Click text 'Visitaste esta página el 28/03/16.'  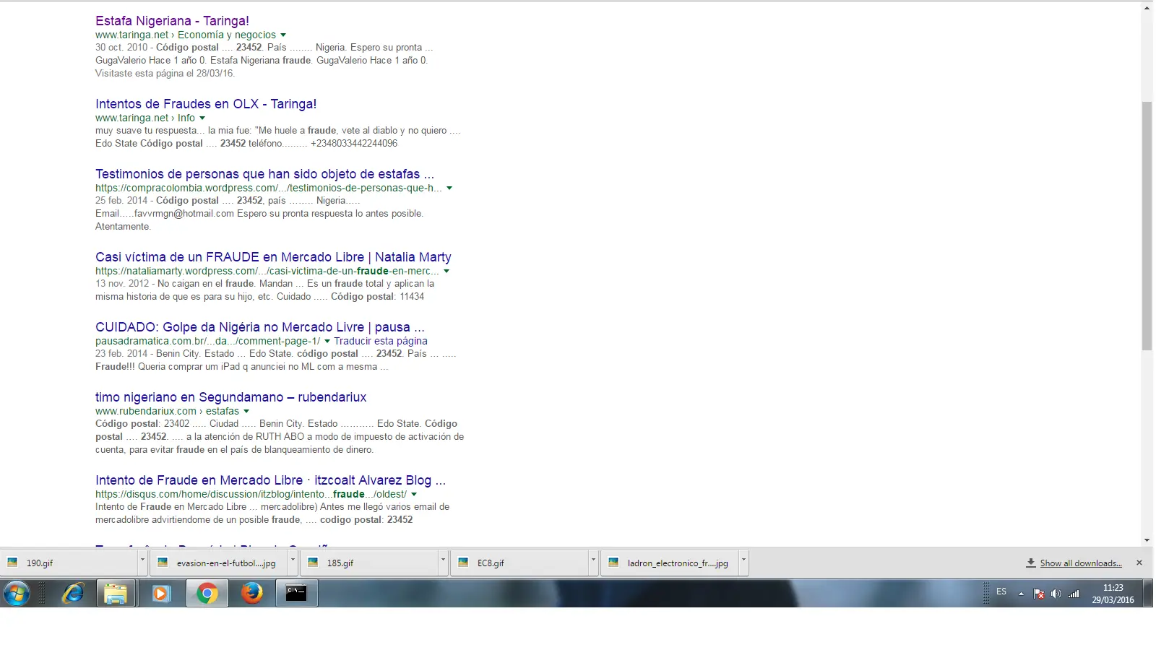click(x=165, y=73)
